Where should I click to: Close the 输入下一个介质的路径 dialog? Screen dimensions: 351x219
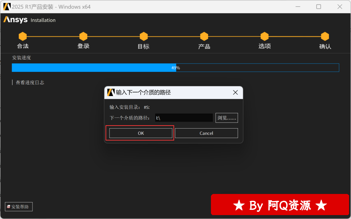[x=235, y=92]
